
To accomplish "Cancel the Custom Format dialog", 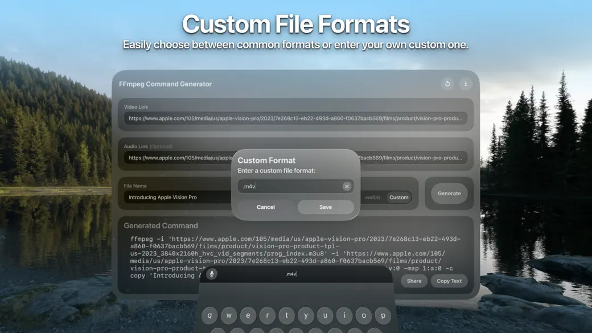I will click(265, 207).
